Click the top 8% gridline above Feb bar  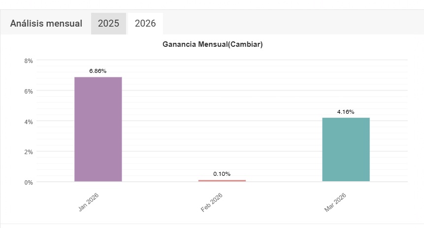[222, 60]
